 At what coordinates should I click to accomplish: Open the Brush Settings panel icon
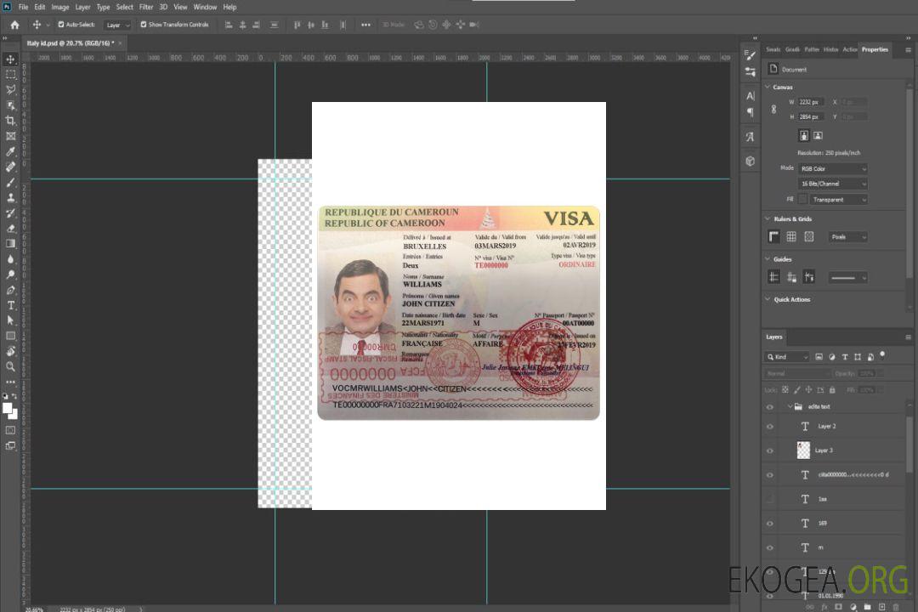(751, 55)
